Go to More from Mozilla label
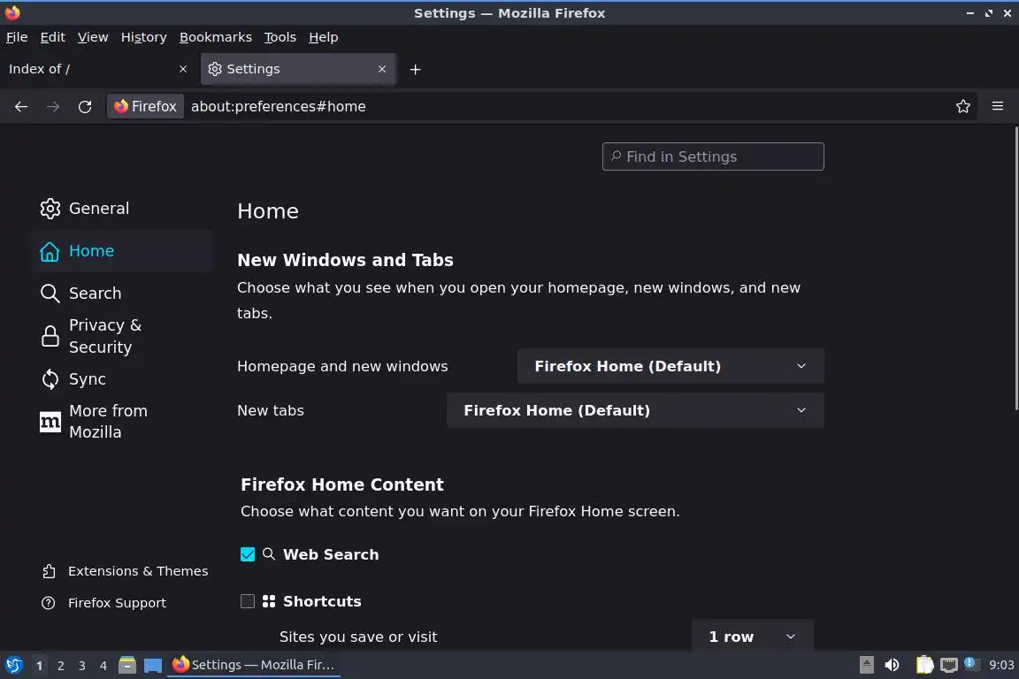The width and height of the screenshot is (1019, 679). click(108, 422)
